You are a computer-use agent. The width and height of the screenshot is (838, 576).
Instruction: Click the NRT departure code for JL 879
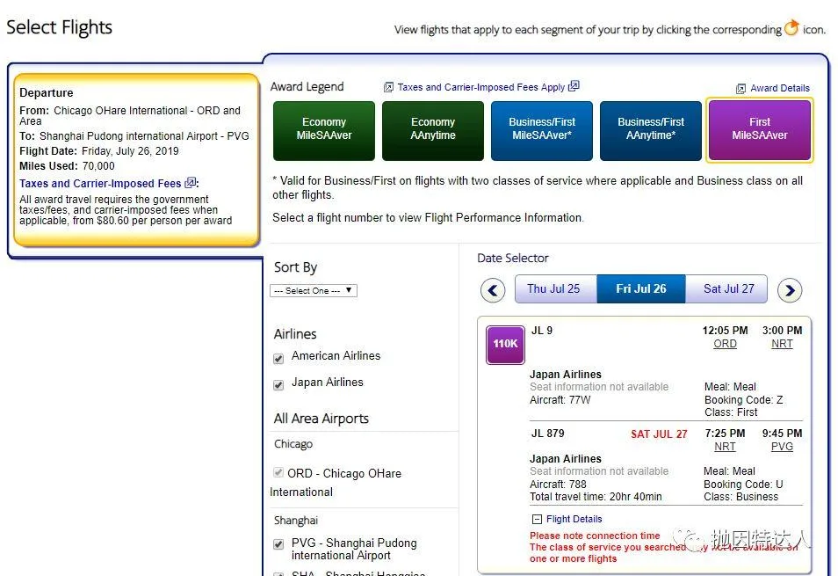coord(725,447)
